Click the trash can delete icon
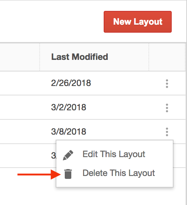This screenshot has height=205, width=187. click(x=68, y=174)
